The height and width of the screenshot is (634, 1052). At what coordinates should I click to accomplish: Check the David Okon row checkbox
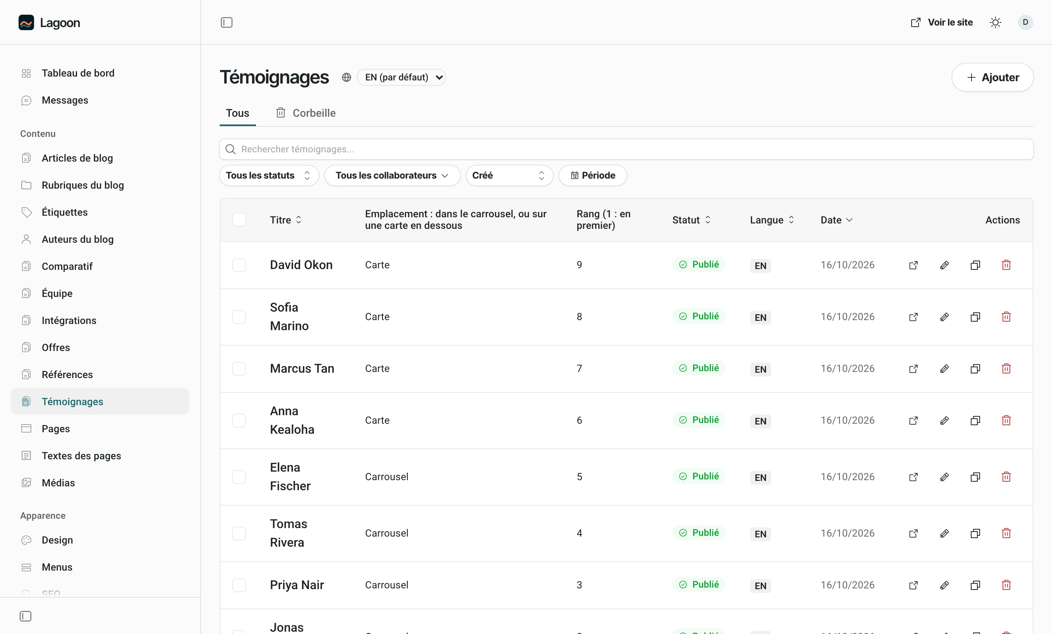click(239, 265)
